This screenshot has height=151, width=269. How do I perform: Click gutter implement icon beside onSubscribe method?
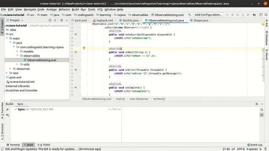tap(76, 34)
